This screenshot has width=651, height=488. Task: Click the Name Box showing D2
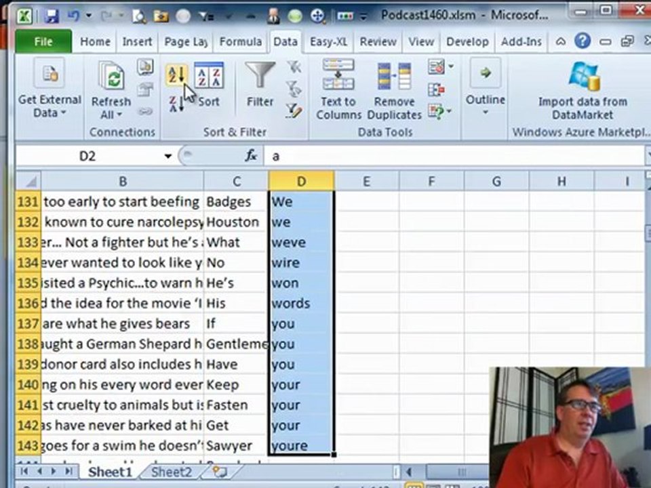pos(87,156)
